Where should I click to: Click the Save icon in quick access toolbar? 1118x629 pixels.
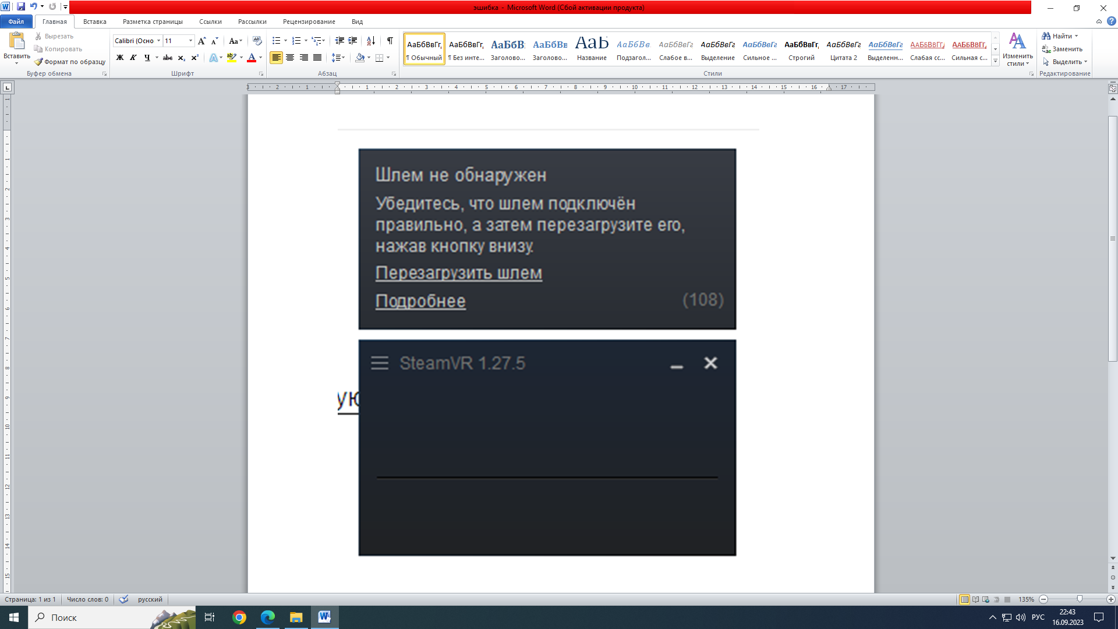click(x=21, y=6)
